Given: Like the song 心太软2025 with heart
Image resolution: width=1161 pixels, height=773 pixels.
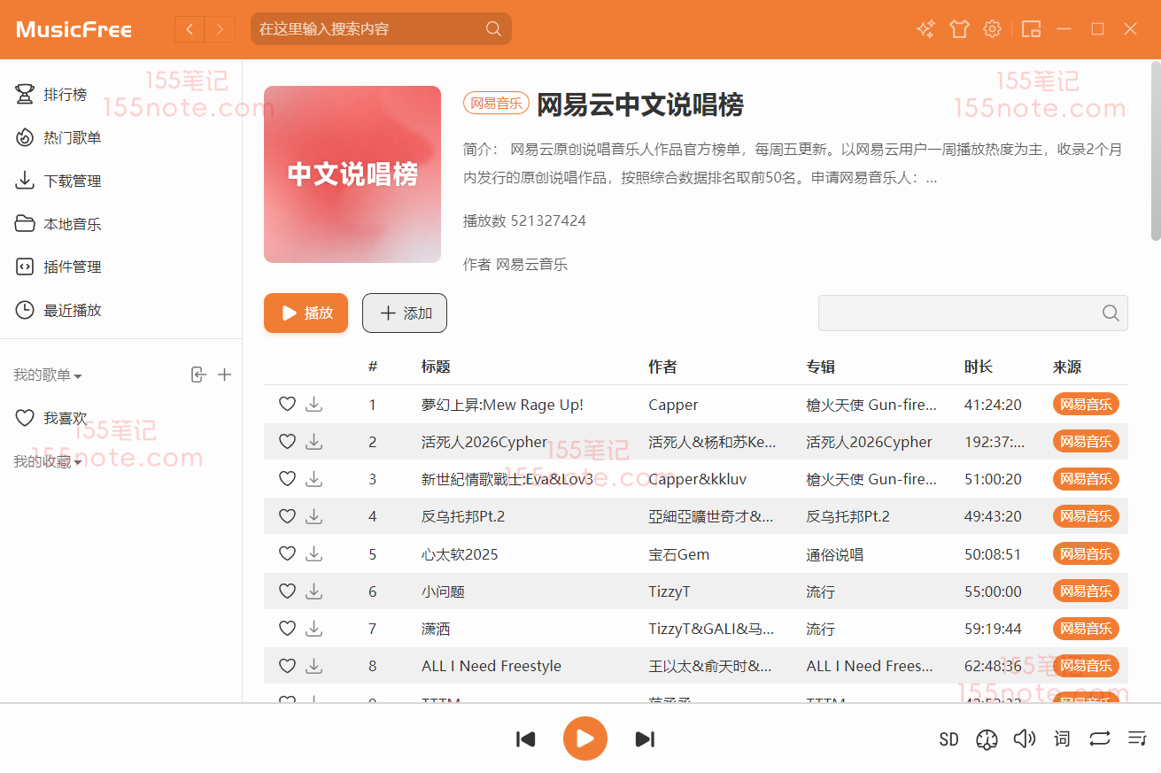Looking at the screenshot, I should pos(287,553).
